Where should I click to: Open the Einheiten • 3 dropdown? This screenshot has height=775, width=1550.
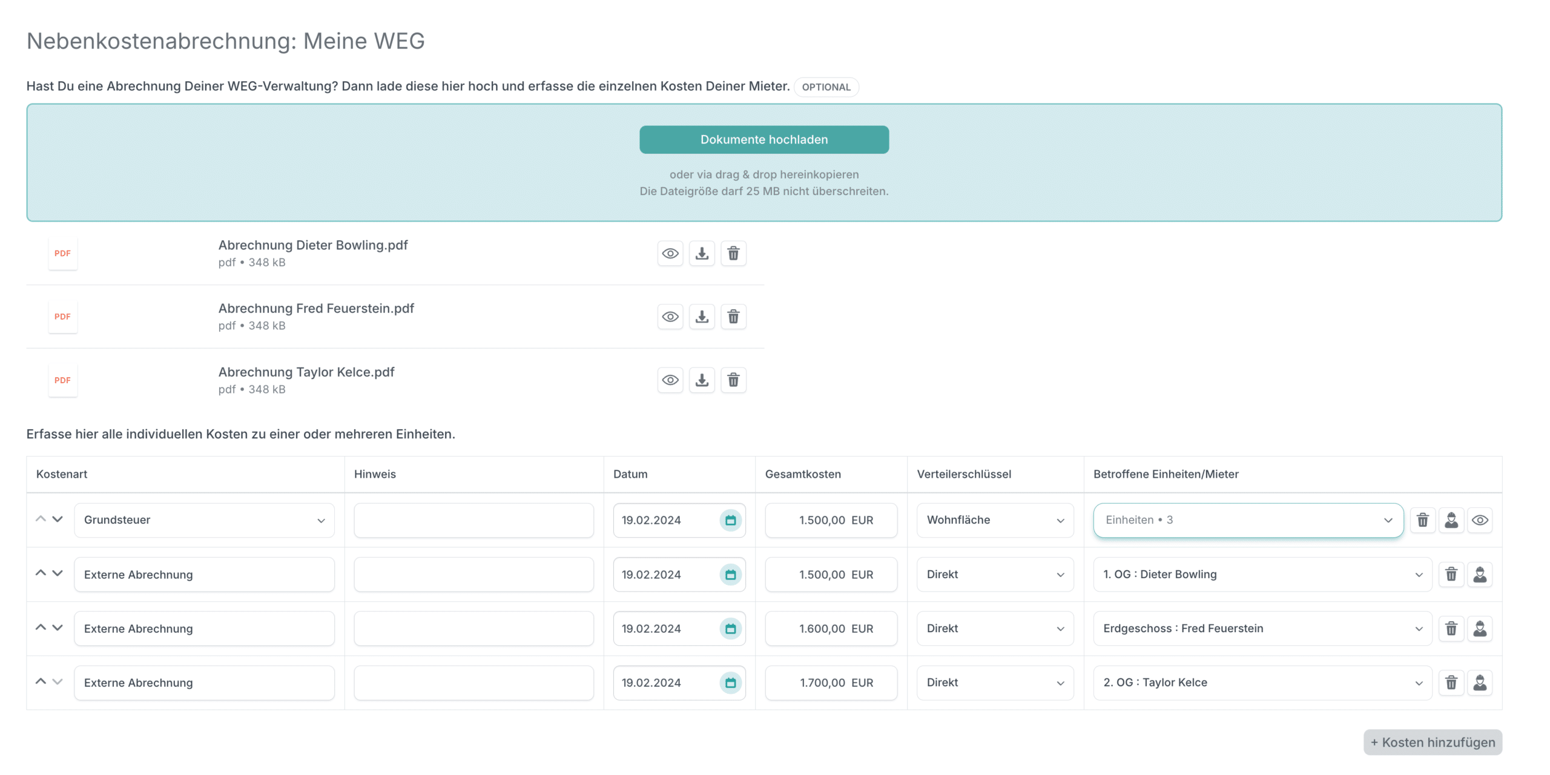tap(1248, 520)
